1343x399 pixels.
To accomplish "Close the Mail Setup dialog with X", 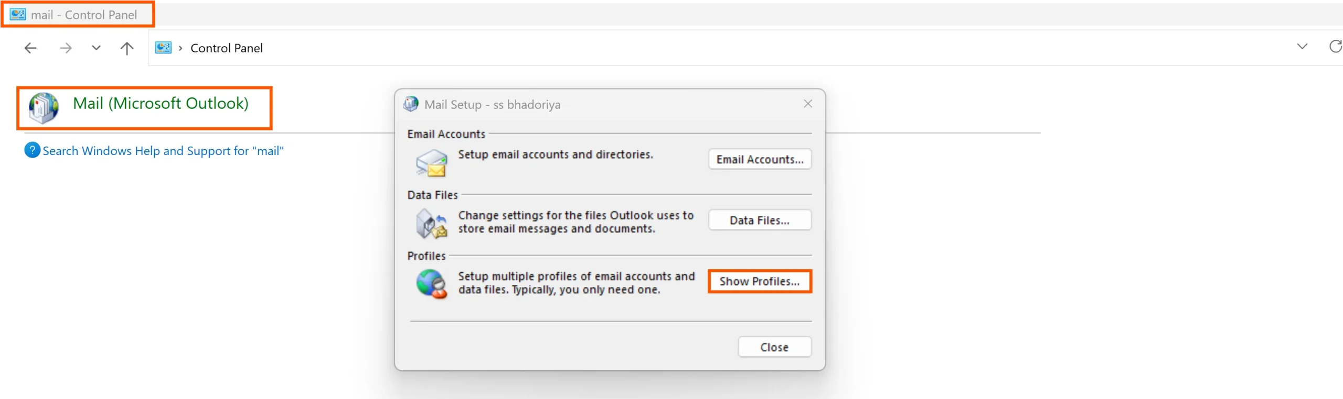I will 808,104.
